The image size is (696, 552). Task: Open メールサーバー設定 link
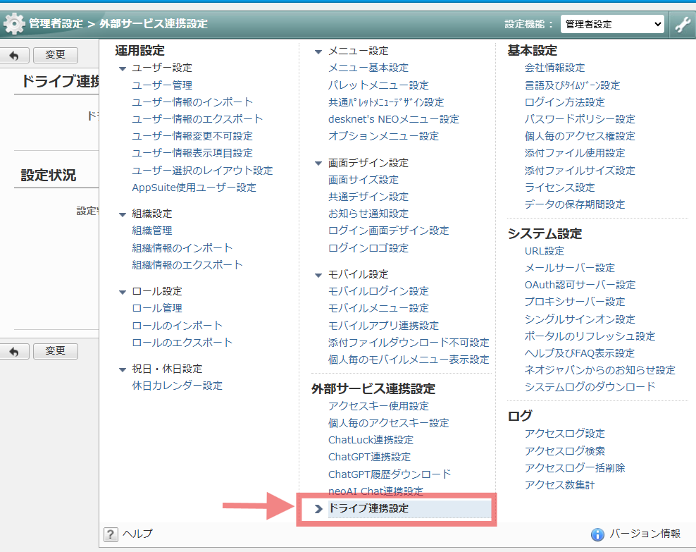coord(569,268)
